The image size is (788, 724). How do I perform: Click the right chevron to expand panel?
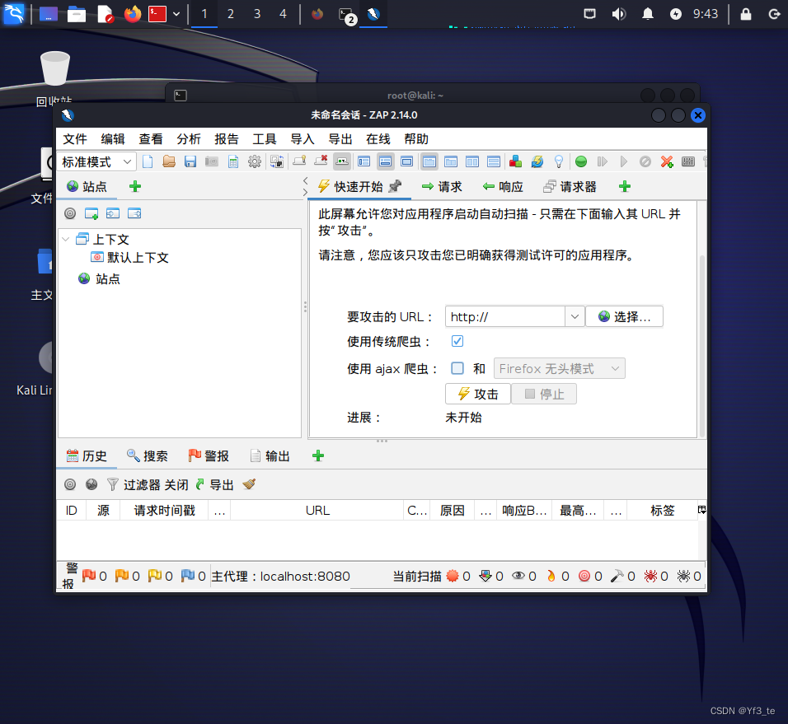point(305,192)
